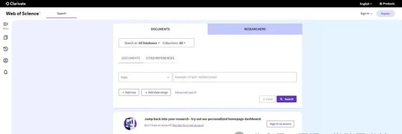This screenshot has height=134, width=402.
Task: Open Search in All Databases dropdown
Action: click(142, 43)
